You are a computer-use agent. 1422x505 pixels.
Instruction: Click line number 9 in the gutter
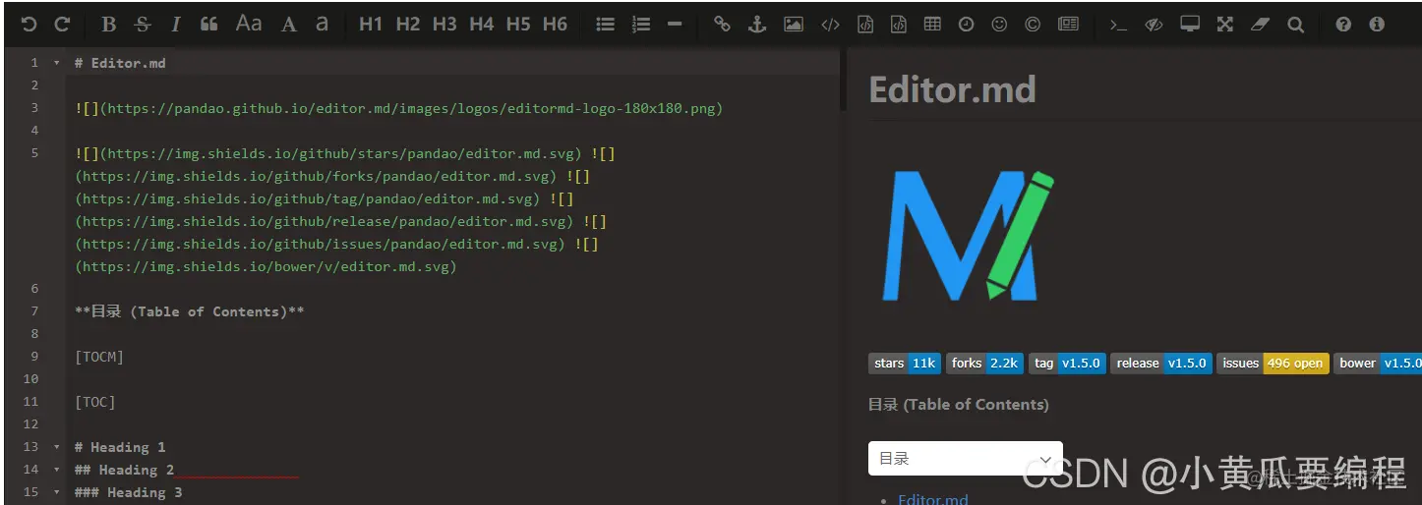[x=34, y=357]
